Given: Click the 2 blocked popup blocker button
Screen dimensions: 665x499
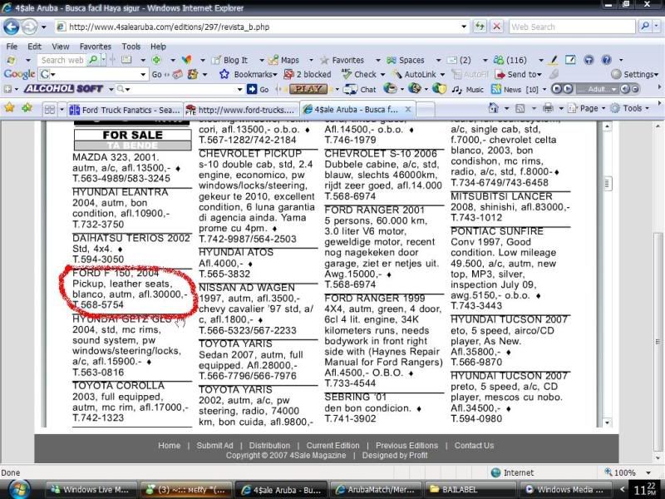Looking at the screenshot, I should coord(308,75).
